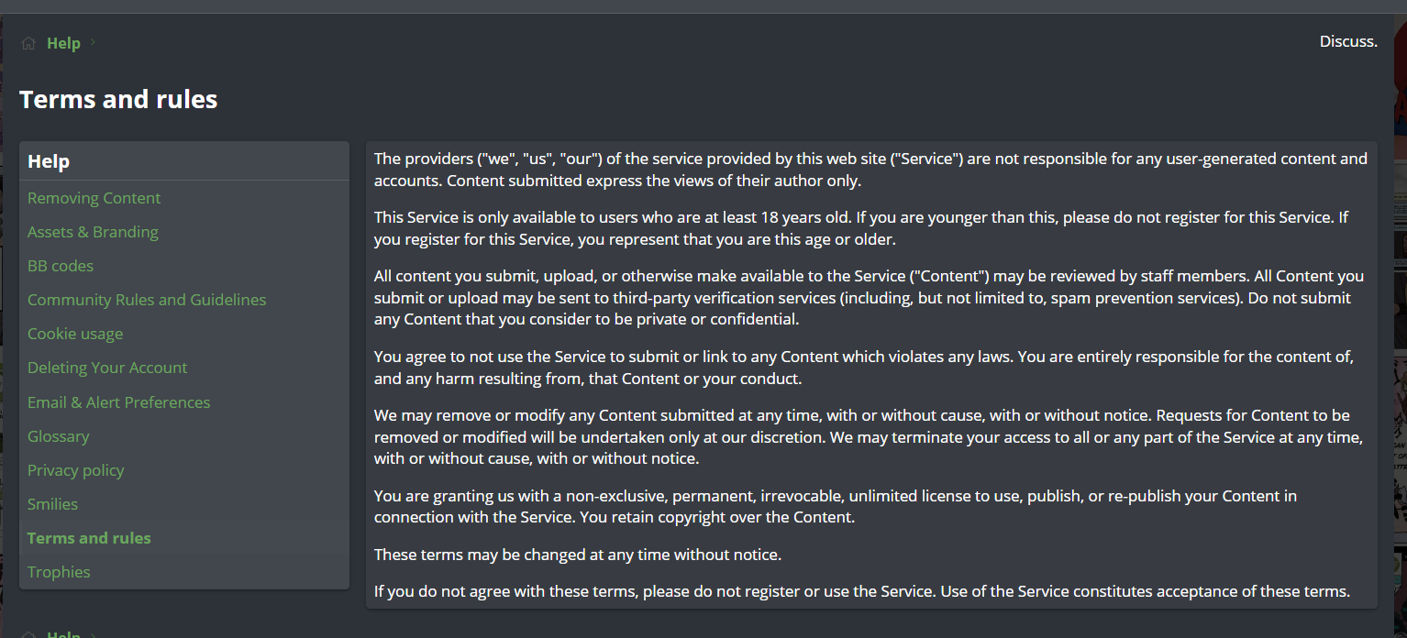
Task: Click the chevron after Help breadcrumb
Action: point(93,43)
